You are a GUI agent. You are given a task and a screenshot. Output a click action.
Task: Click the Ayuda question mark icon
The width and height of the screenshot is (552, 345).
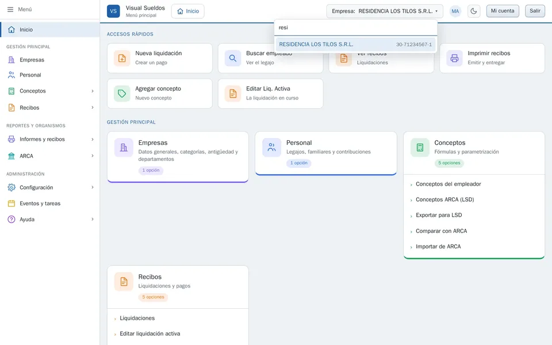11,219
